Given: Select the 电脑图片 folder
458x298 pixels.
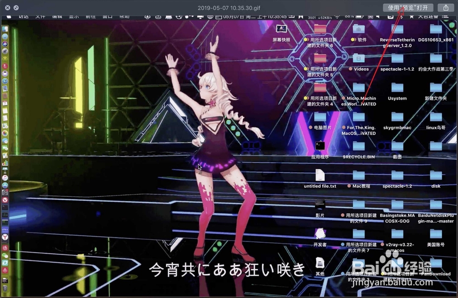Looking at the screenshot, I should pyautogui.click(x=320, y=121).
